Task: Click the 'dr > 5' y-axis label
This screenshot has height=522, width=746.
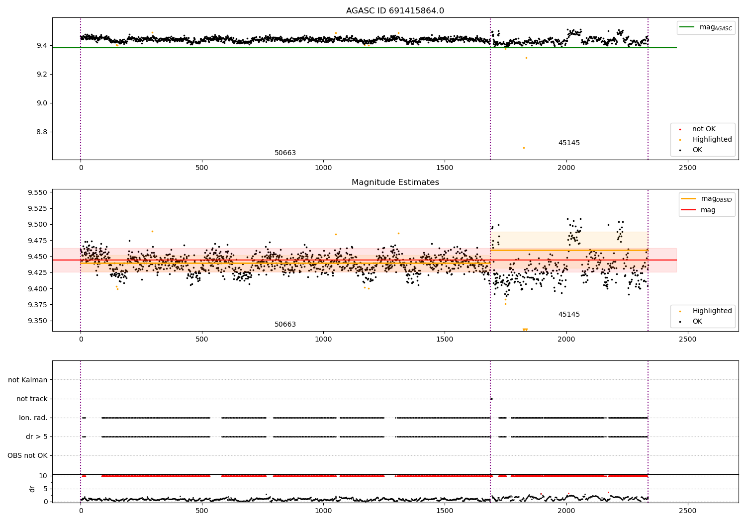Action: [x=37, y=437]
